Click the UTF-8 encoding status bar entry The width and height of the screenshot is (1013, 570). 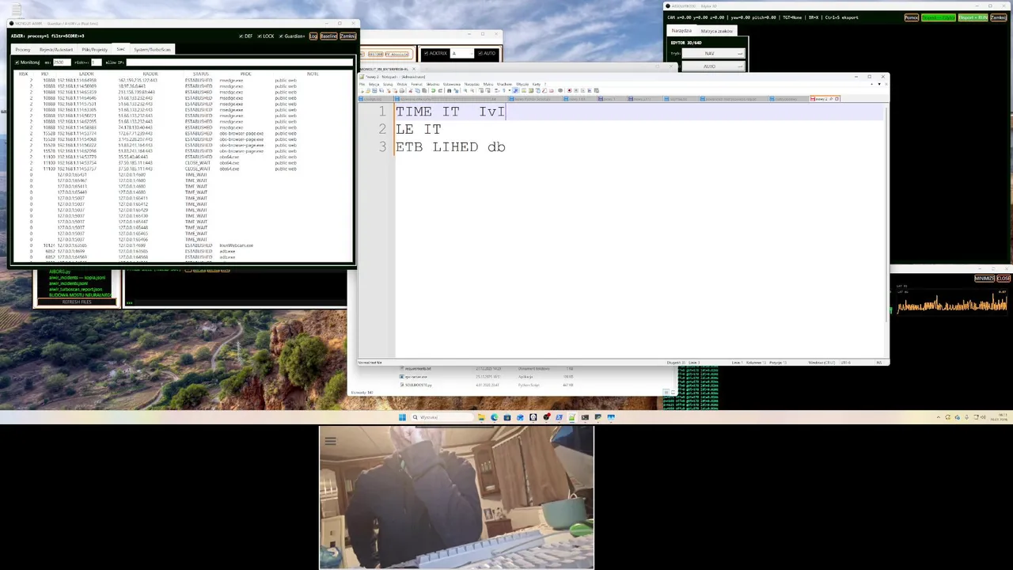pyautogui.click(x=845, y=362)
